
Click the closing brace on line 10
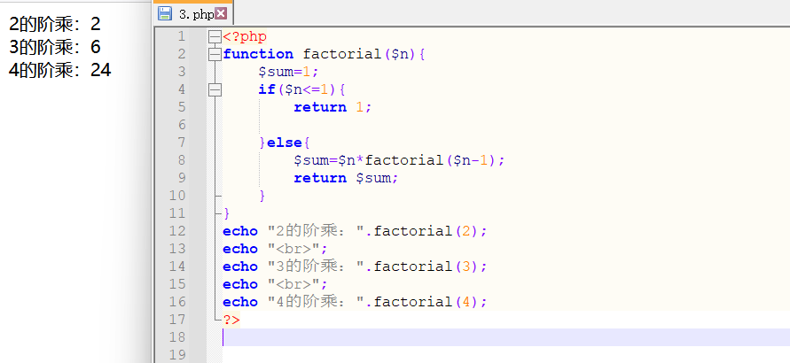262,196
